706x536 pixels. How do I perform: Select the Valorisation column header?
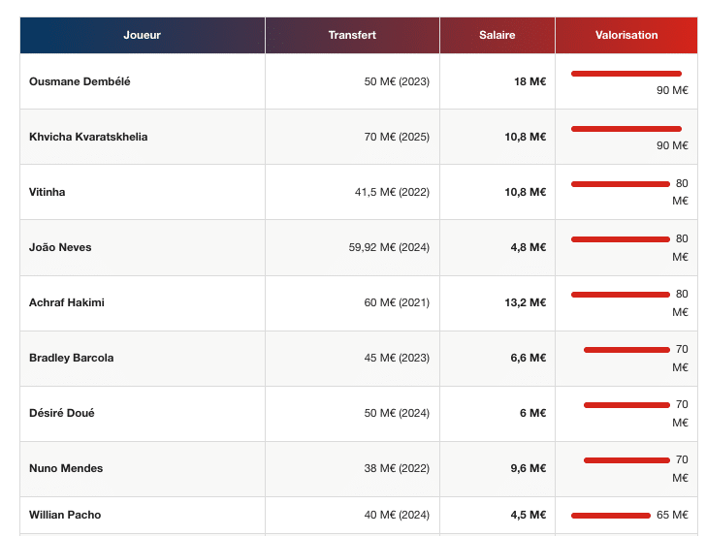tap(626, 35)
